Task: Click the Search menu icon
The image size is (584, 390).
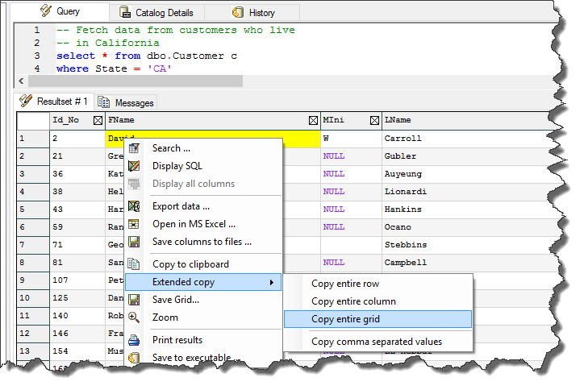Action: (135, 148)
